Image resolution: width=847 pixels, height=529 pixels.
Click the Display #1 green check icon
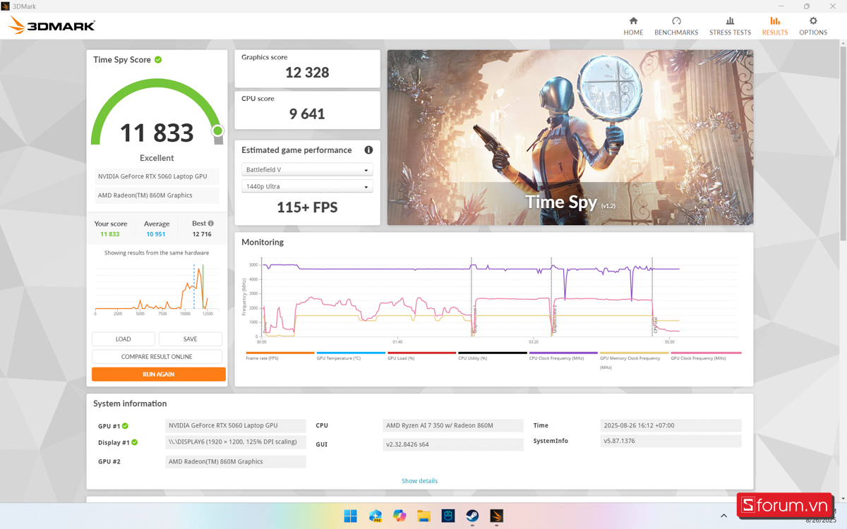tap(134, 442)
